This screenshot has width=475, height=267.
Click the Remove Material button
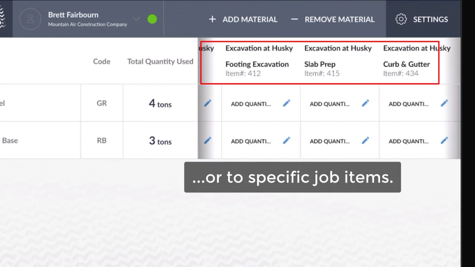332,19
